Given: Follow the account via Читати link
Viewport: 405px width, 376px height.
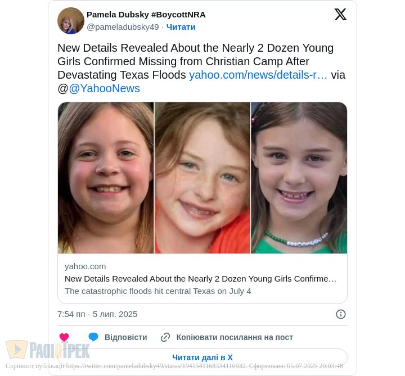Looking at the screenshot, I should (181, 27).
